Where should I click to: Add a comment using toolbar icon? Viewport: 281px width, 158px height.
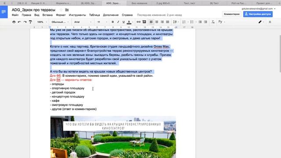(x=144, y=22)
